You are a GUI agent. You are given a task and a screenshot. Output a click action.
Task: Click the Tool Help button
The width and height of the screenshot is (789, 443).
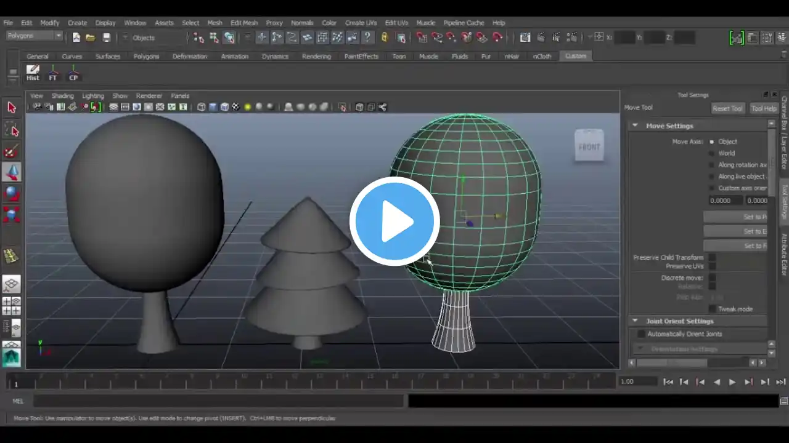(x=764, y=108)
